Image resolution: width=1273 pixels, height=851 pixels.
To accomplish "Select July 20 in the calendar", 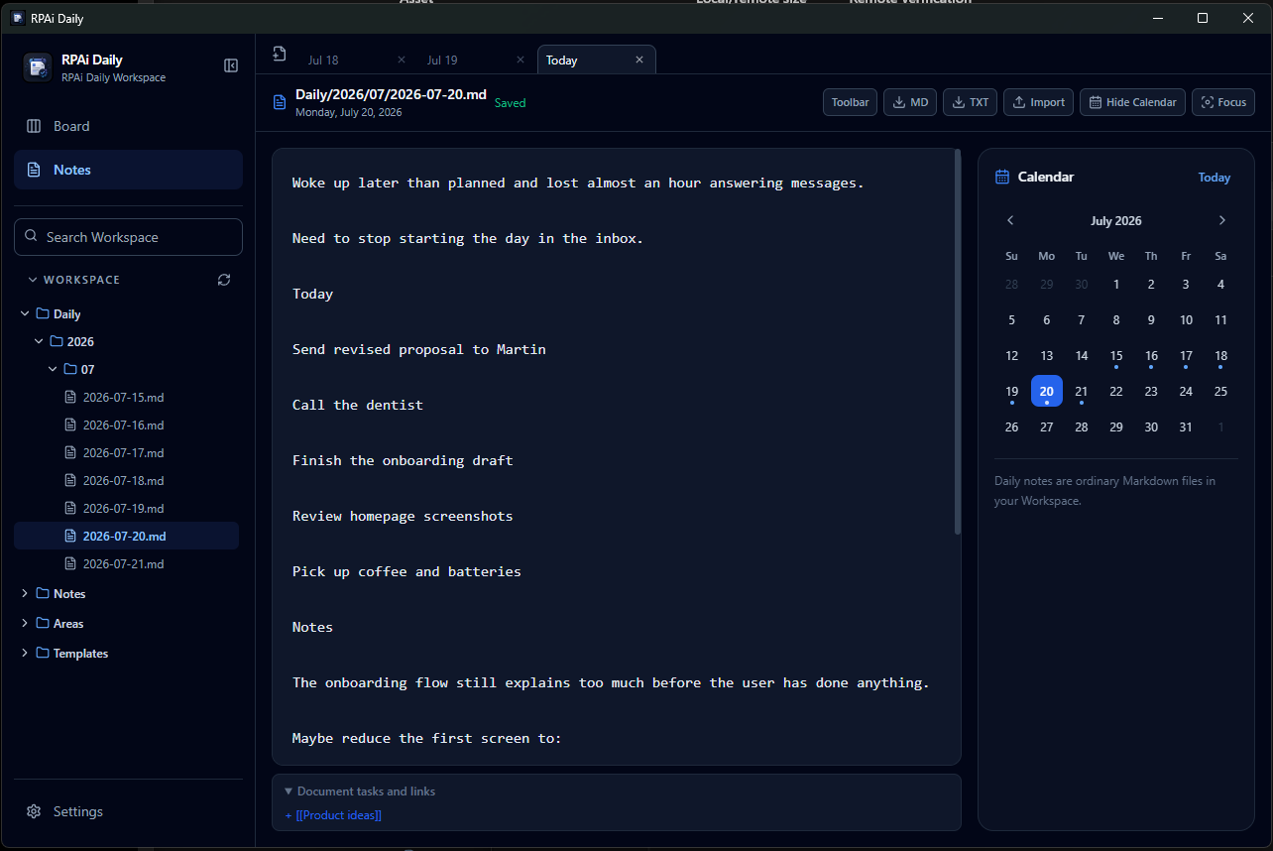I will click(x=1047, y=391).
